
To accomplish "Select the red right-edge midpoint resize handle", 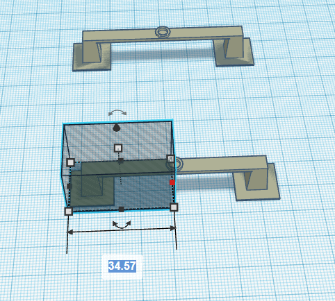I will point(172,182).
